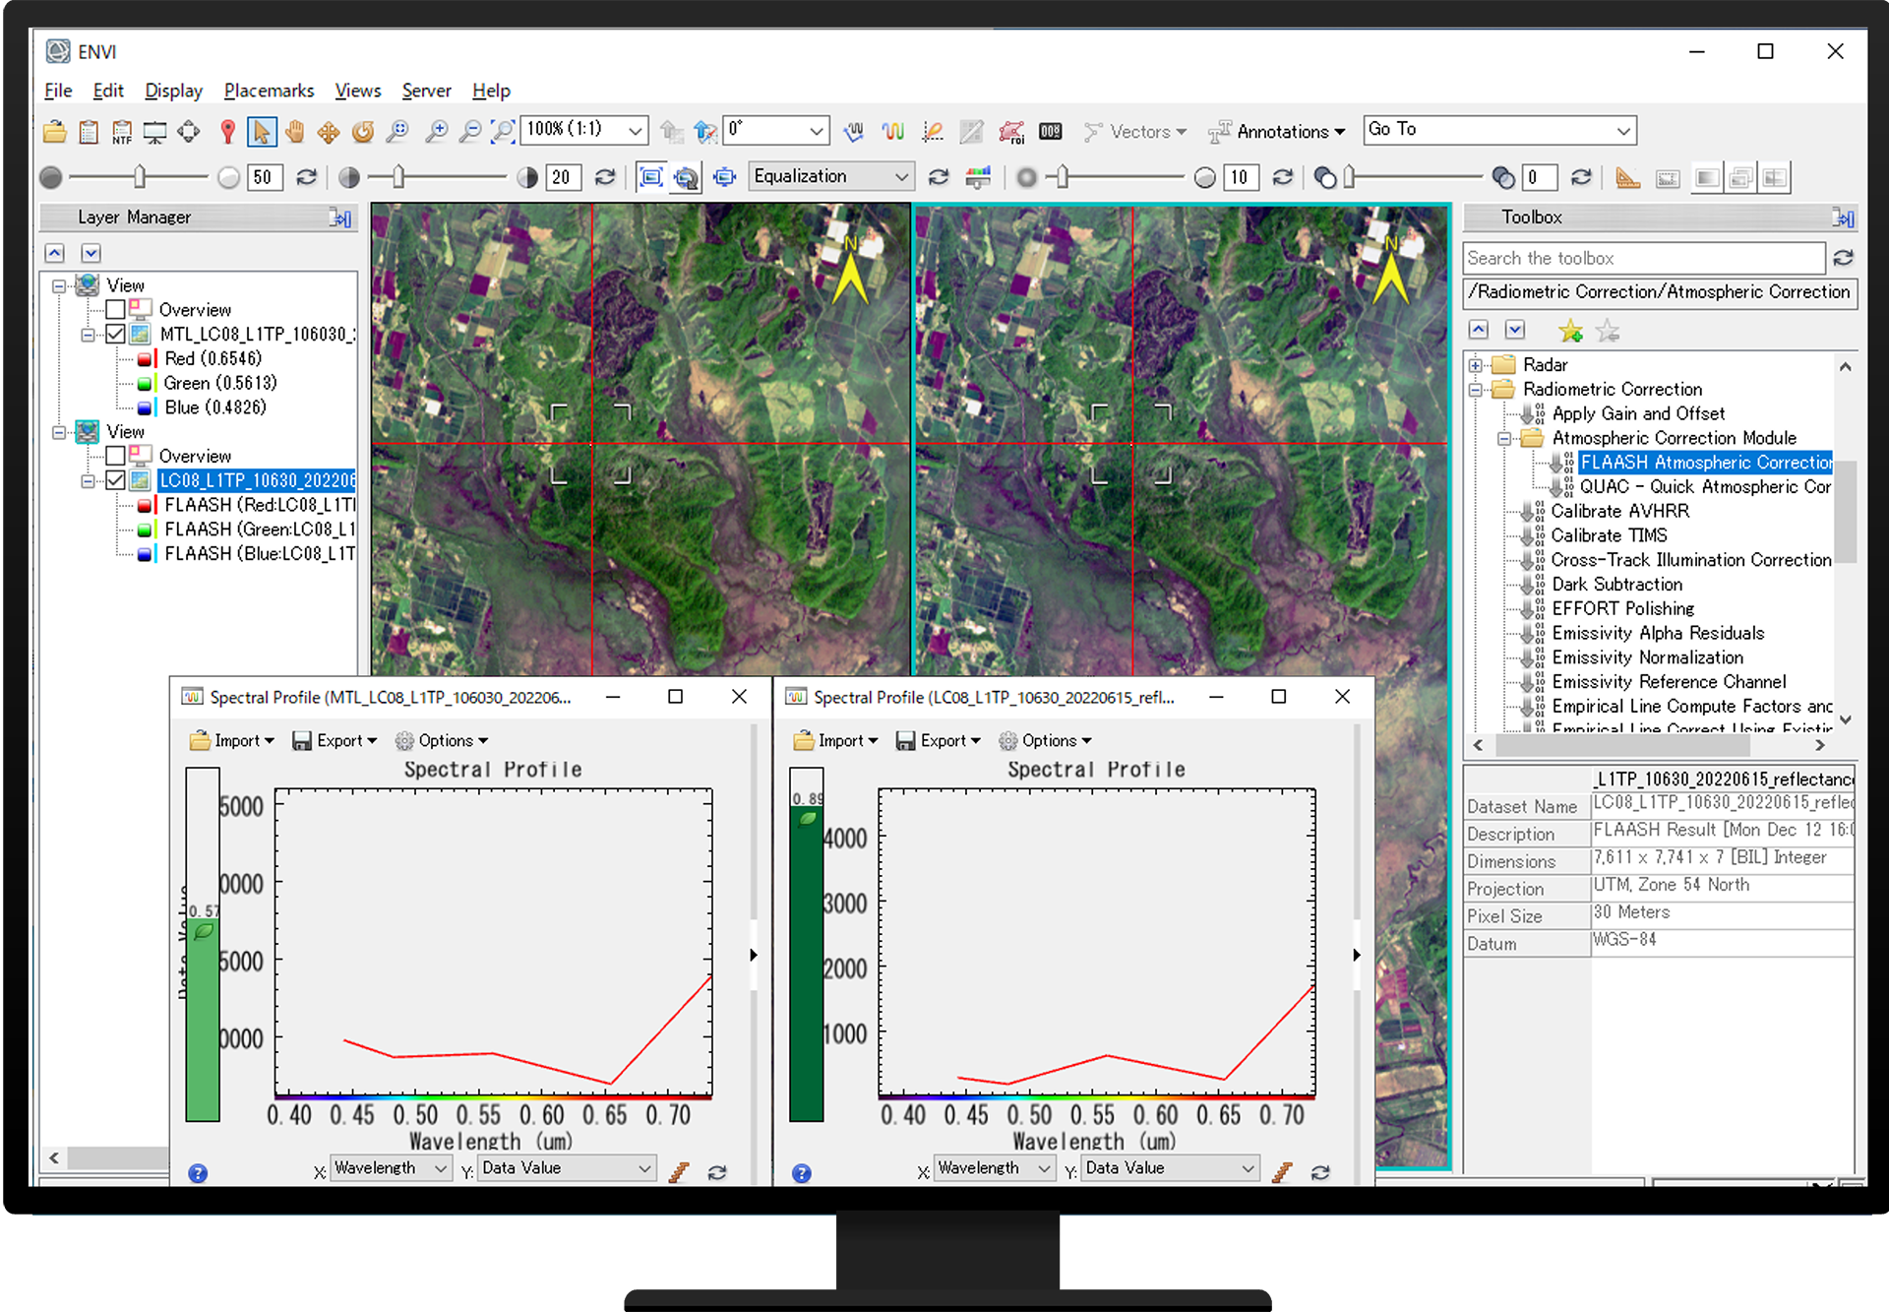Select the Pan hand tool
The height and width of the screenshot is (1312, 1889).
(x=294, y=131)
